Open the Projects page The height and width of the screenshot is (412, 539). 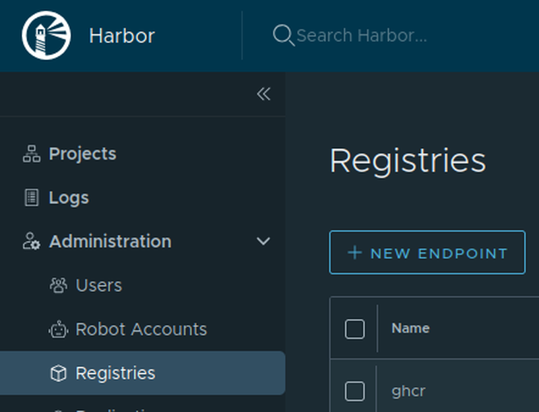pyautogui.click(x=82, y=154)
